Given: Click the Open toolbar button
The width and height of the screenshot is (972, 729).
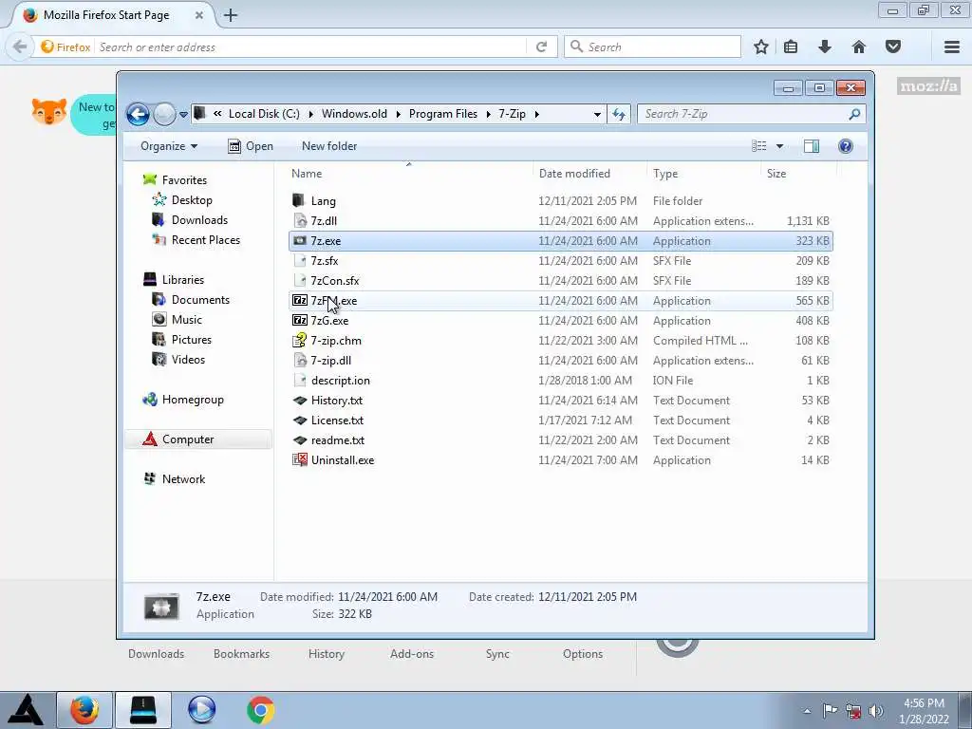Looking at the screenshot, I should pos(251,146).
